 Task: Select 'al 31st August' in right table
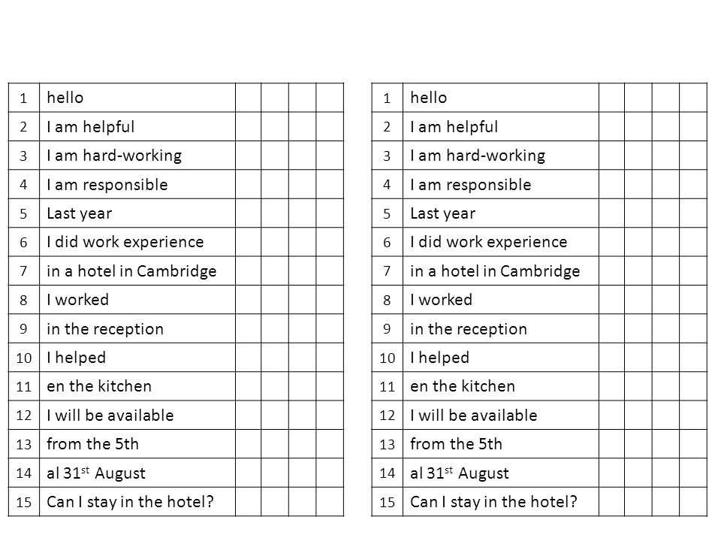coord(501,473)
